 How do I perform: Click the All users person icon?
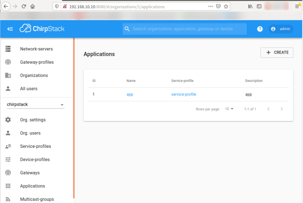(8, 88)
